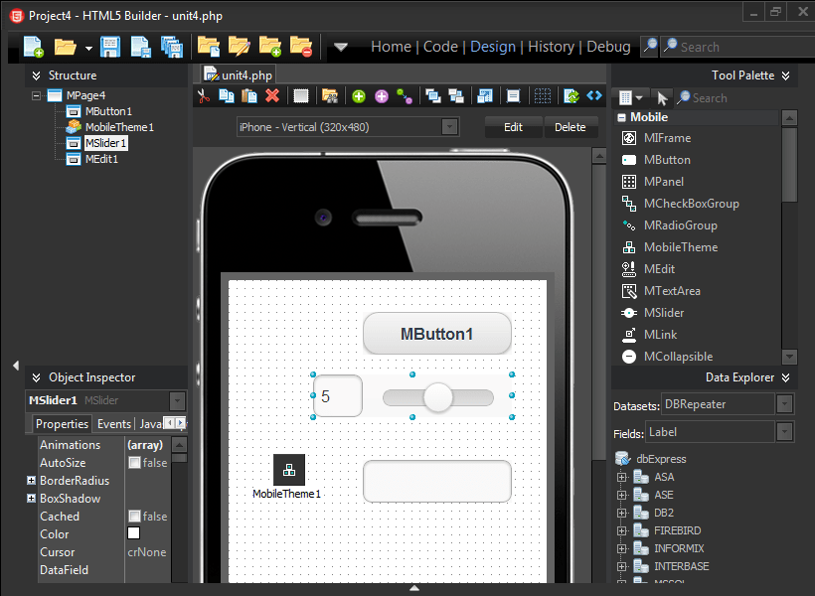Image resolution: width=815 pixels, height=596 pixels.
Task: Collapse the MPage4 tree node
Action: pos(36,95)
